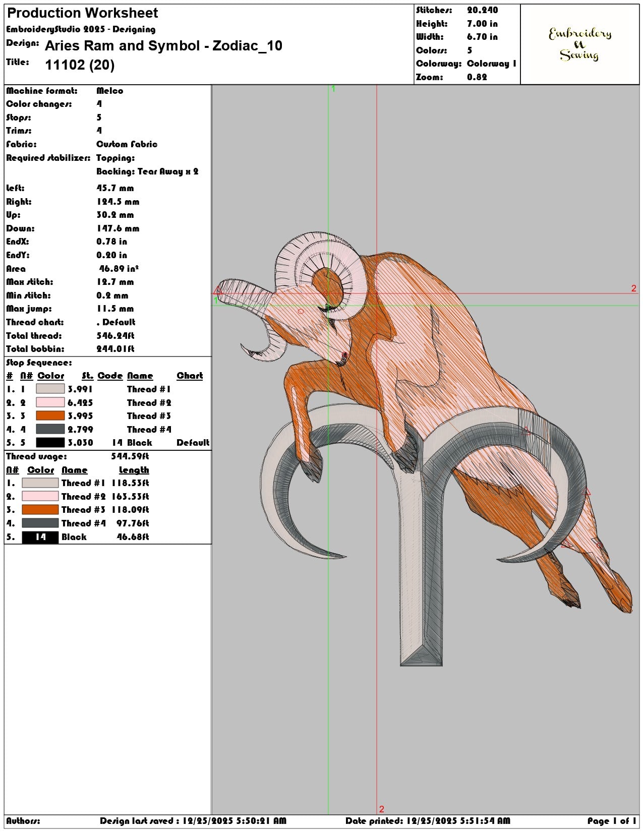Click the Thread #2 length 163.53ft

[x=131, y=497]
